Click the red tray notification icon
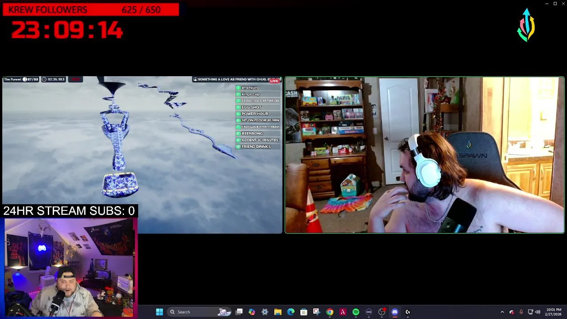 coord(512,312)
